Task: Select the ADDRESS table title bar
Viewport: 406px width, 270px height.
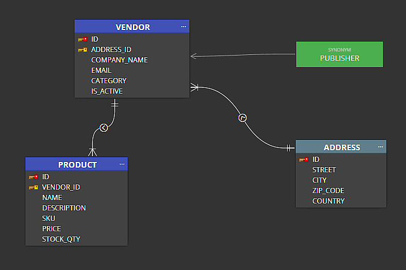Action: coord(341,147)
